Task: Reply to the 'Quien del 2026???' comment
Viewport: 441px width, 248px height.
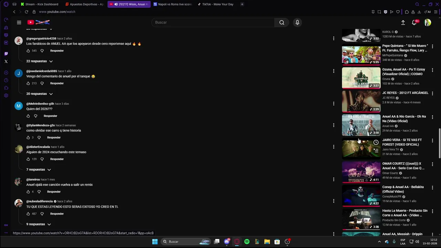Action: pyautogui.click(x=50, y=116)
